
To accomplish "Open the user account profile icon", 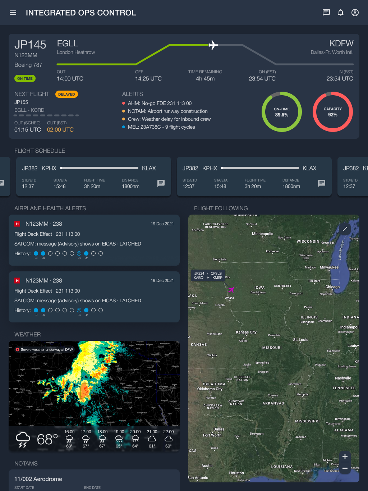I will 355,13.
